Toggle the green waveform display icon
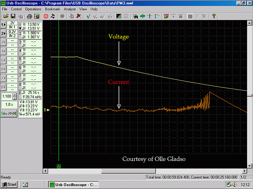 pos(119,16)
